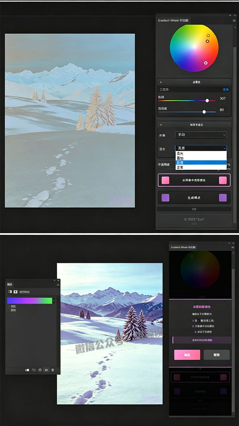Enable the first checkbox under the gradient bar
Screen dimensions: 239x426
8,306
